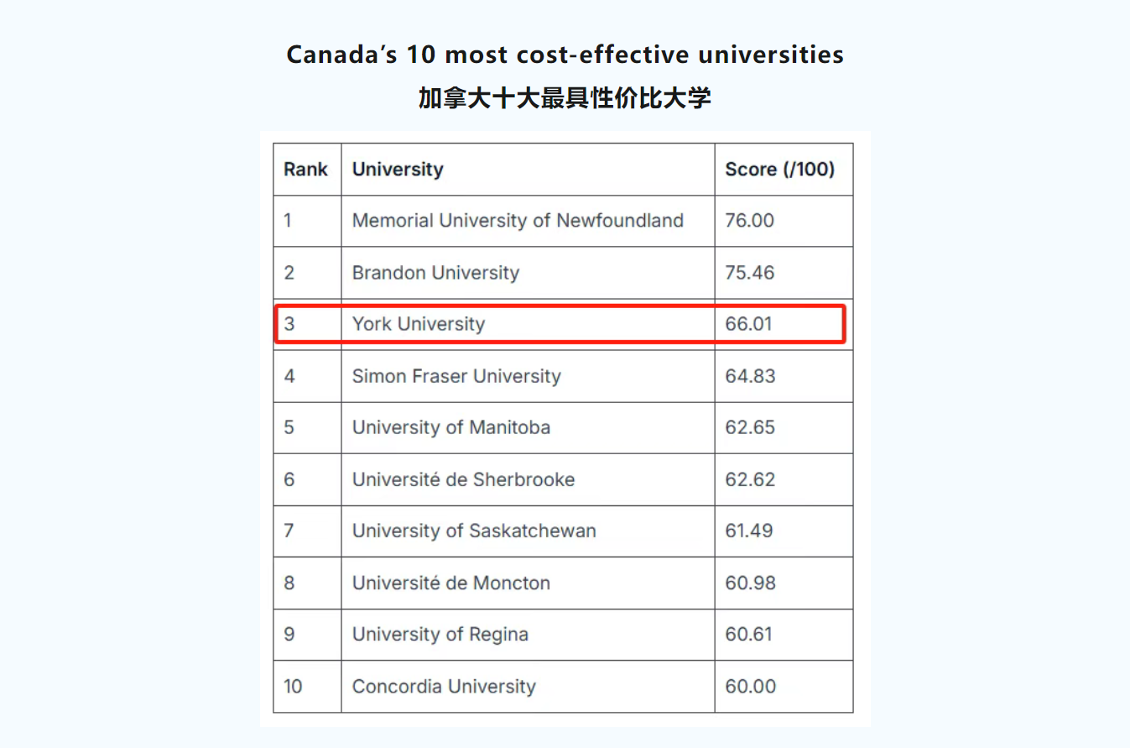Click the score value 60.00
The image size is (1130, 748).
751,687
